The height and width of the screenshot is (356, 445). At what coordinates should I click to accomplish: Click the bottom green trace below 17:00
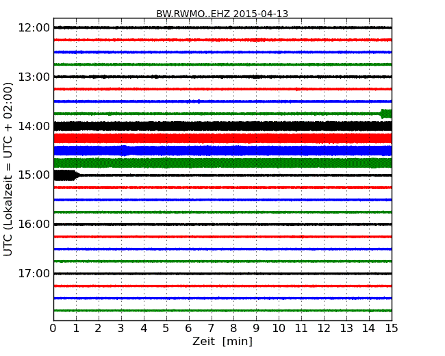222,311
